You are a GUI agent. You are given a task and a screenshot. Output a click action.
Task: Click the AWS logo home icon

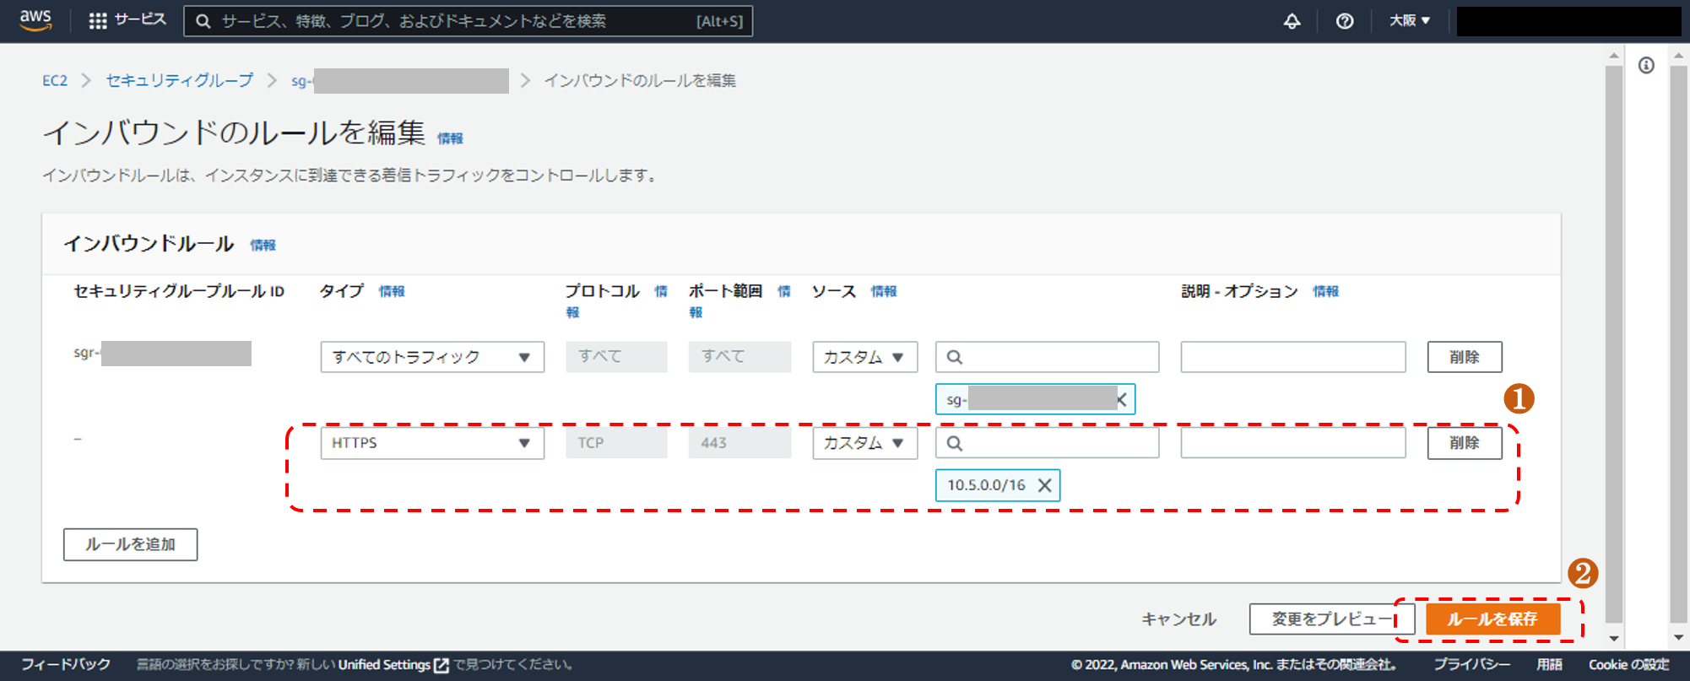(35, 20)
